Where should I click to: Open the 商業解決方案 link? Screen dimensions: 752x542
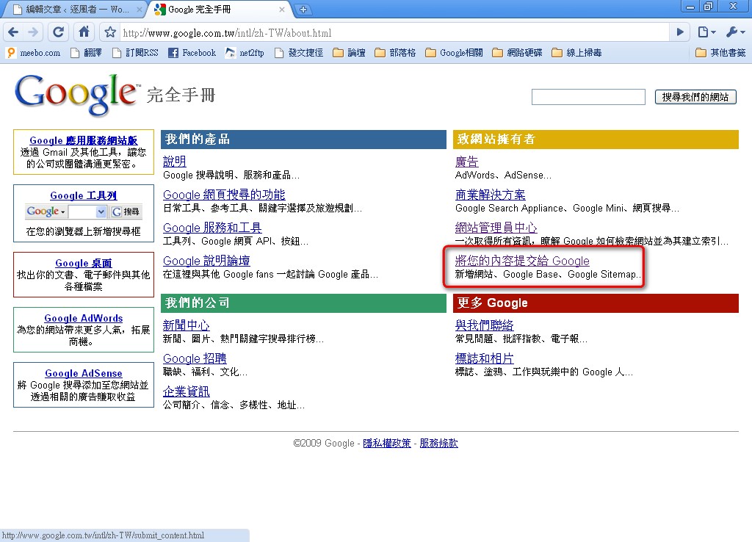coord(490,195)
